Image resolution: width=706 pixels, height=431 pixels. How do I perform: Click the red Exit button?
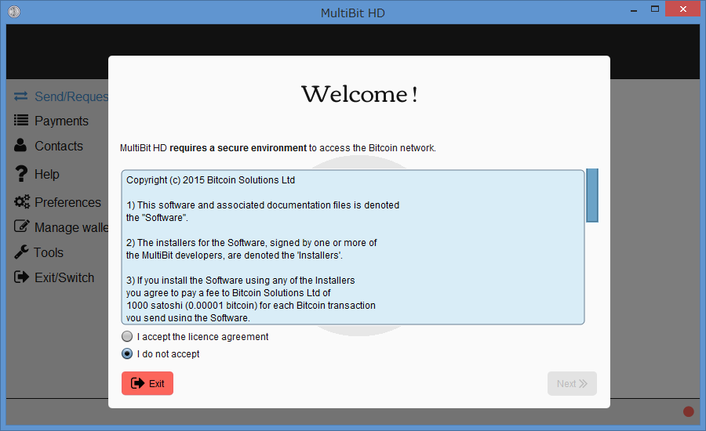(x=147, y=383)
